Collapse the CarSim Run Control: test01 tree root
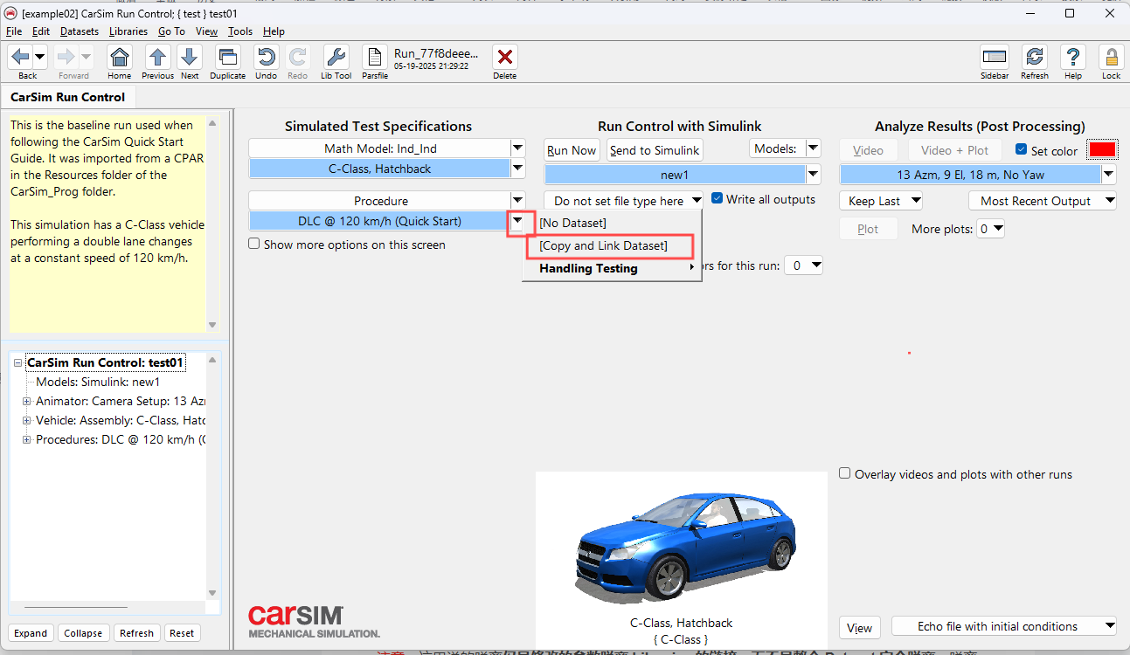The height and width of the screenshot is (655, 1130). 17,362
